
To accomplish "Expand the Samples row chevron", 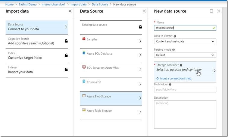I will [140, 41].
